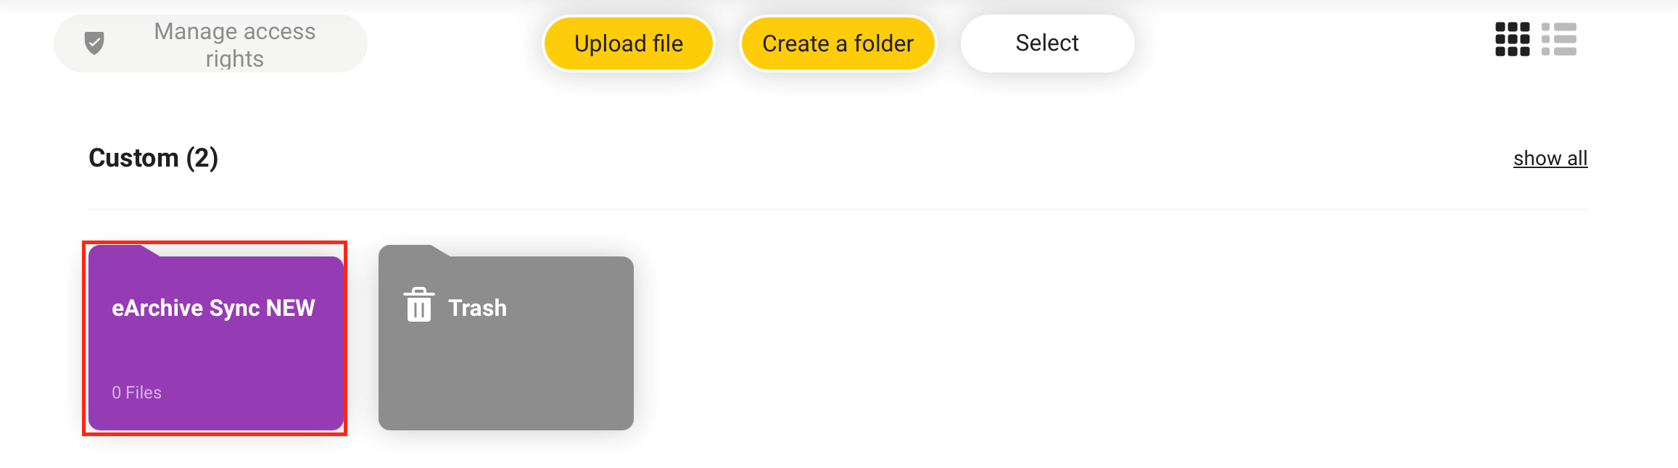Screen dimensions: 1678x468
Task: Click the gray Trash folder's top tab
Action: point(413,251)
